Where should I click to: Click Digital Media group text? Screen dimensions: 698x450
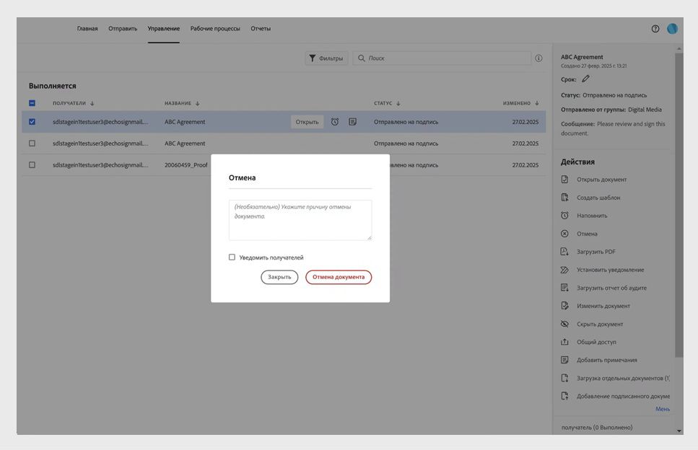645,110
